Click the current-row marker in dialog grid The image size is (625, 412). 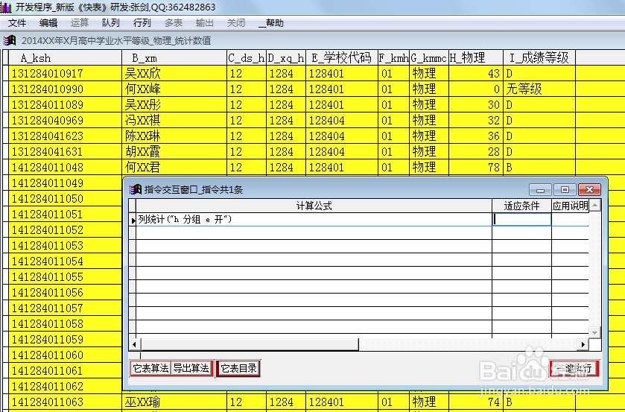pos(133,220)
